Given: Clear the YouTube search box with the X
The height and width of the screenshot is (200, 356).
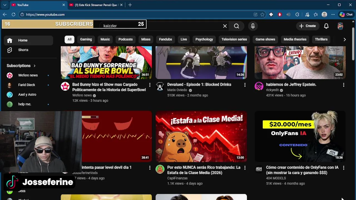Looking at the screenshot, I should pos(225,26).
